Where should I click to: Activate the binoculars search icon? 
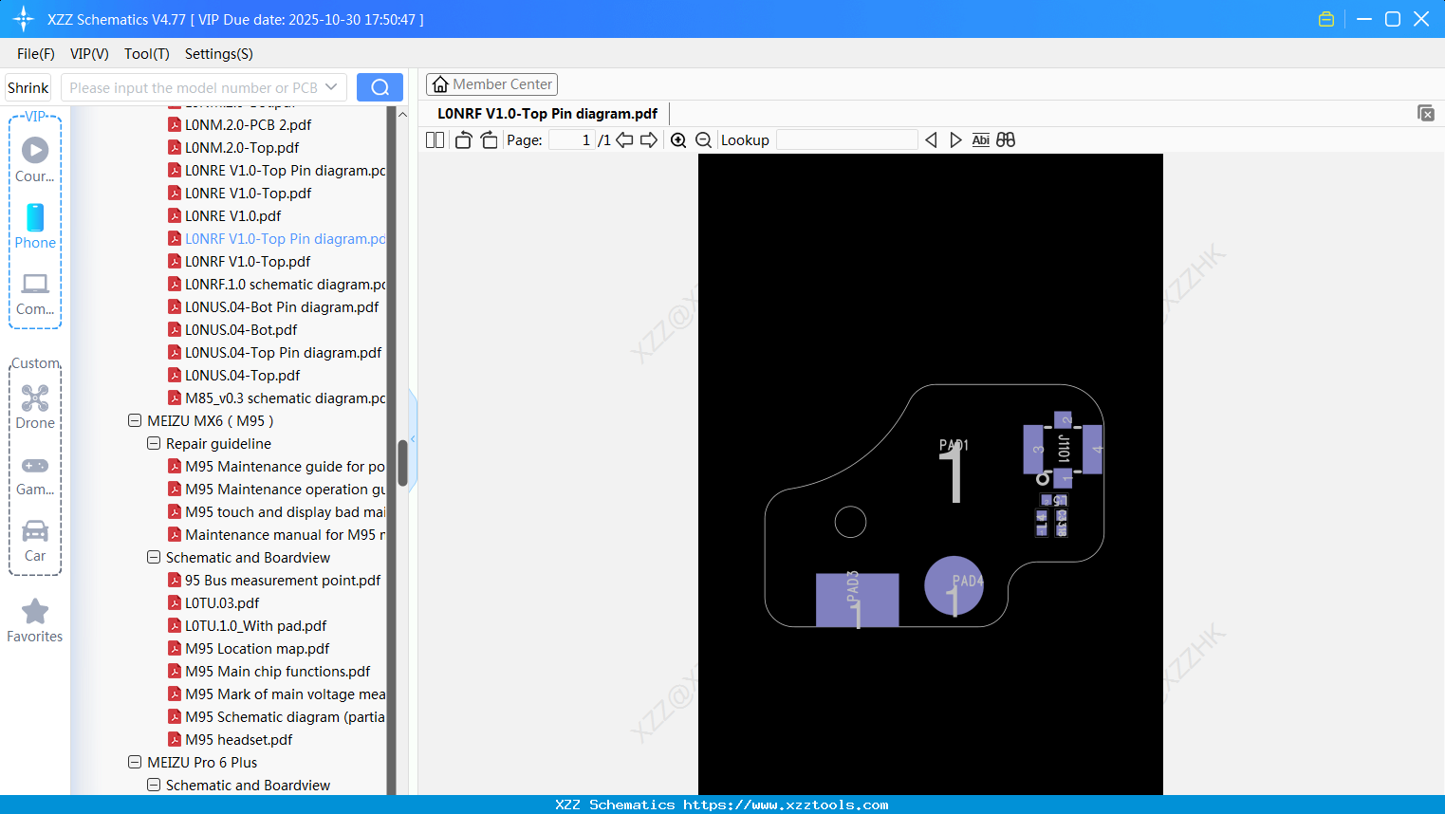1006,139
